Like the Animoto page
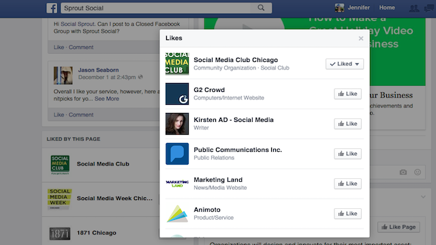Image resolution: width=436 pixels, height=245 pixels. pyautogui.click(x=347, y=214)
